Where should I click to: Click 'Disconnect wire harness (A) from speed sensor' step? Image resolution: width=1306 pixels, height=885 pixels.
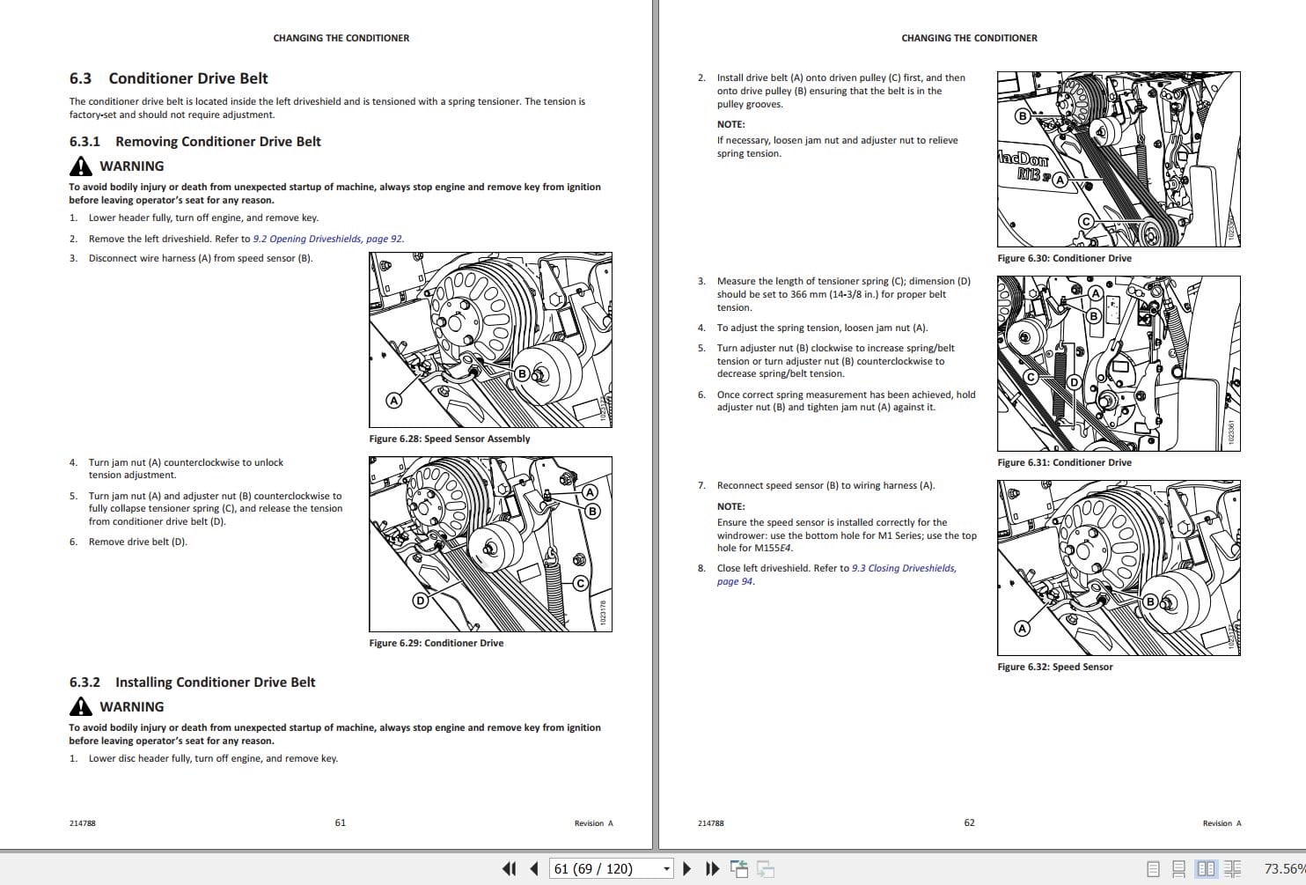click(201, 258)
